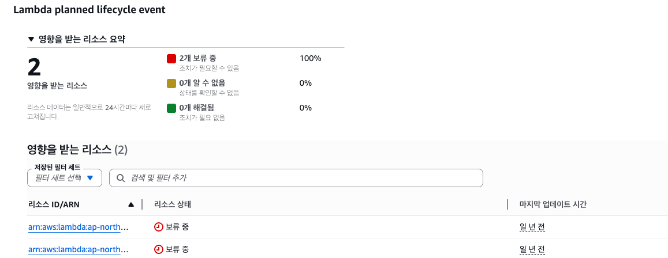Click the blue arrow in 저장된 필터 세트

tap(90, 178)
